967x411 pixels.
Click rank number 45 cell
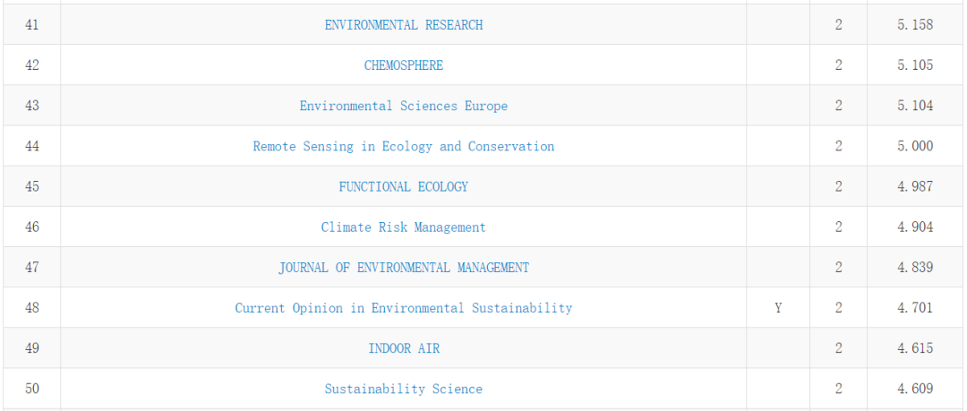pos(31,186)
